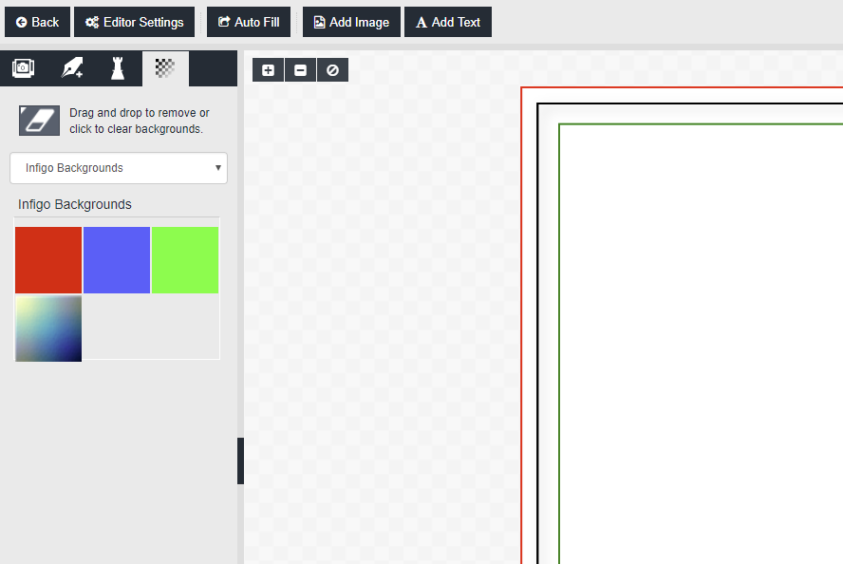Switch to the quill text panel tab
843x564 pixels.
coord(72,68)
